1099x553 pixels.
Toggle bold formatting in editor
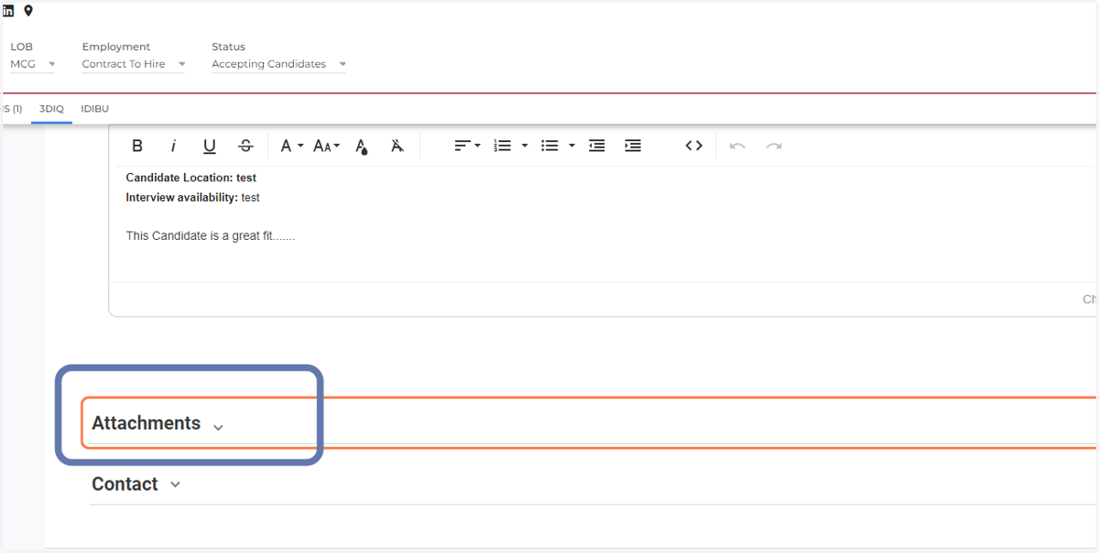coord(137,146)
